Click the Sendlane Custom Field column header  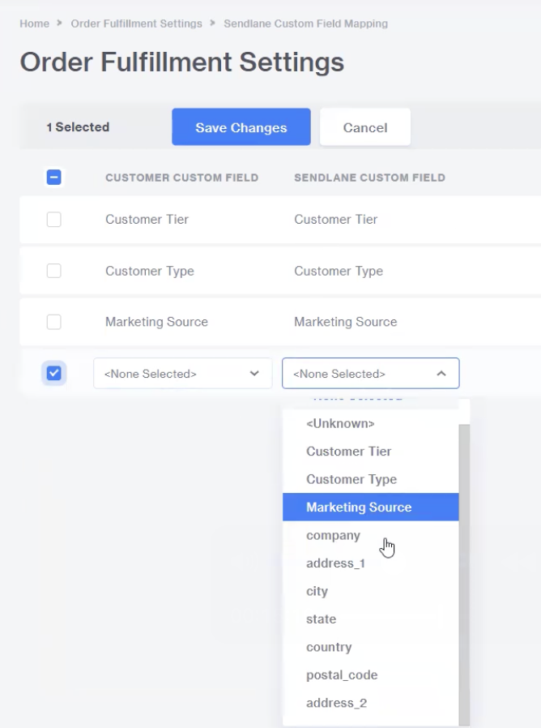(x=370, y=178)
